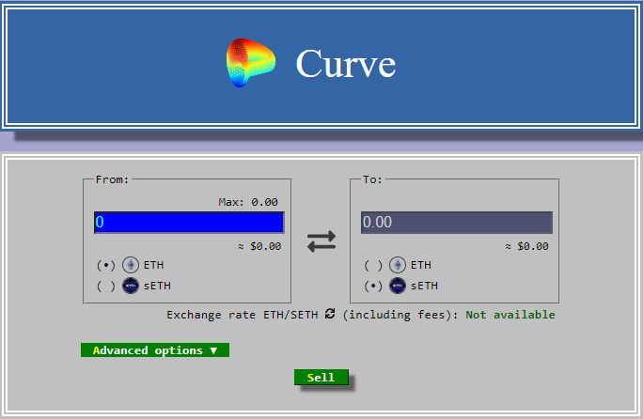Click the Curve title text
This screenshot has height=419, width=643.
click(346, 64)
